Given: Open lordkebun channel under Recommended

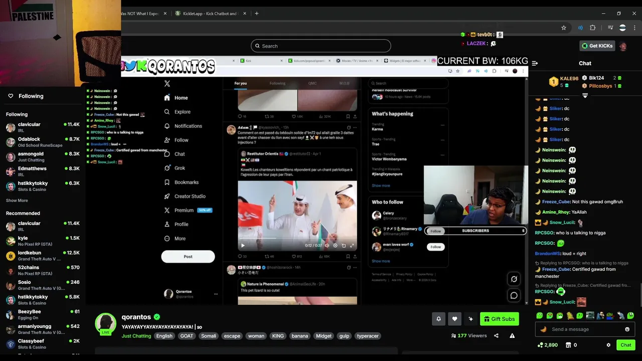Looking at the screenshot, I should (43, 256).
